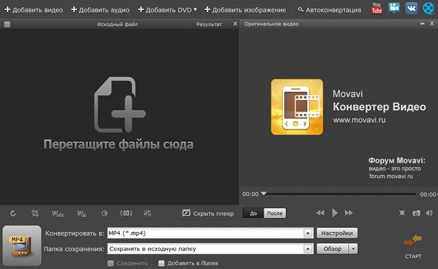Open Autoconversion (Автоконвертация)
Viewport: 438px width, 269px height.
pyautogui.click(x=330, y=10)
